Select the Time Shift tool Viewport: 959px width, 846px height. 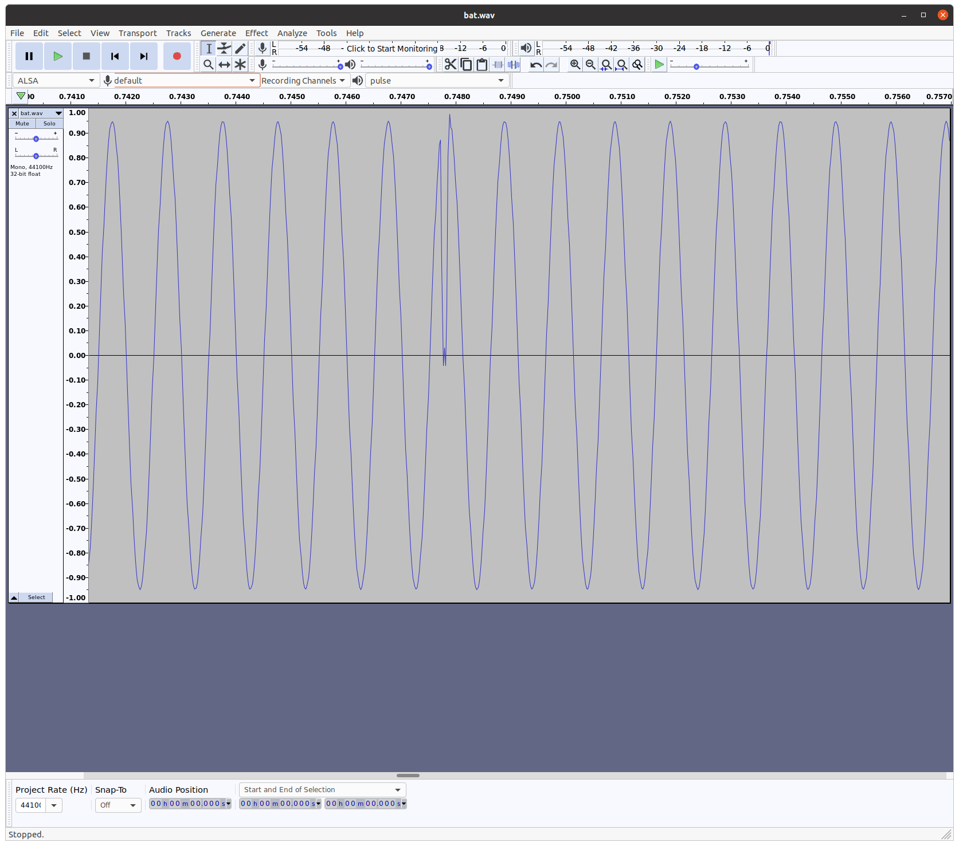click(224, 64)
